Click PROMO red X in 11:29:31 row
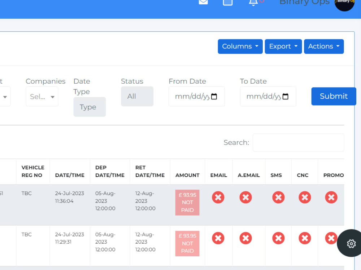The width and height of the screenshot is (361, 270). coord(331,238)
